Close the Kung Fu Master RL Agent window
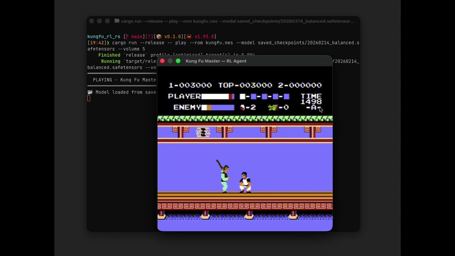Image resolution: width=455 pixels, height=256 pixels. coord(162,61)
